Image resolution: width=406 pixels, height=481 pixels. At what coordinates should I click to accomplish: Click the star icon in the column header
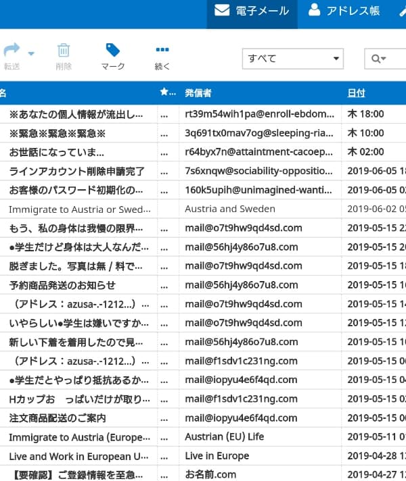(164, 93)
